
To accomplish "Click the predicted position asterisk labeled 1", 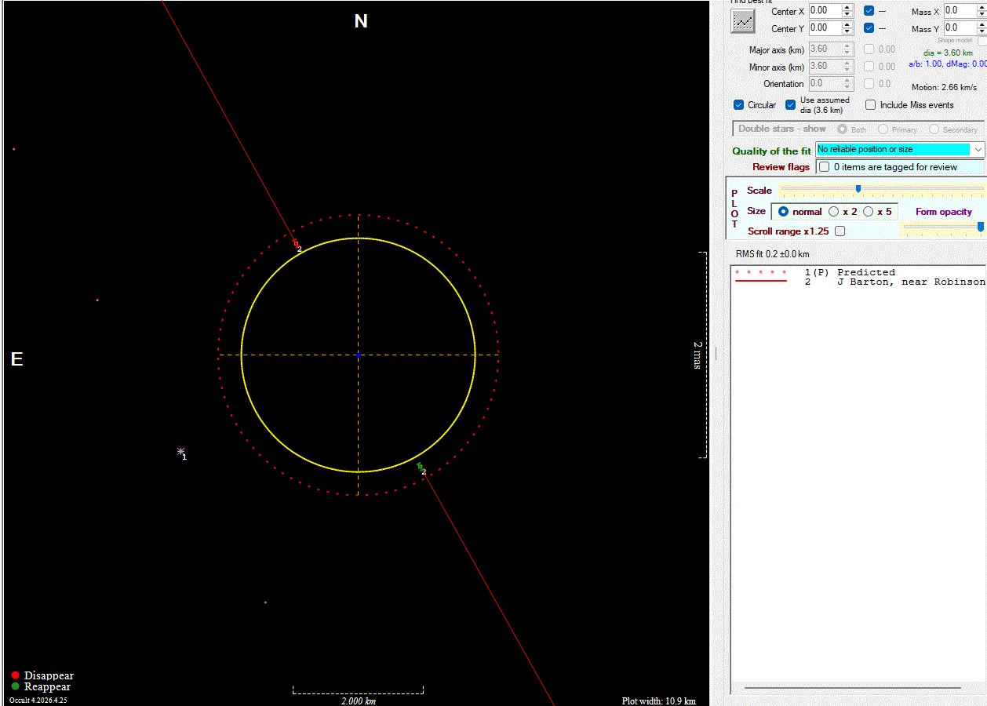I will (x=180, y=452).
